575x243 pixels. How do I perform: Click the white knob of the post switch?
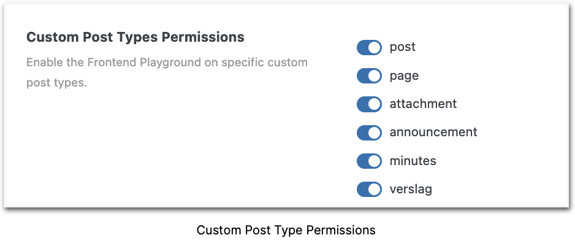point(375,47)
